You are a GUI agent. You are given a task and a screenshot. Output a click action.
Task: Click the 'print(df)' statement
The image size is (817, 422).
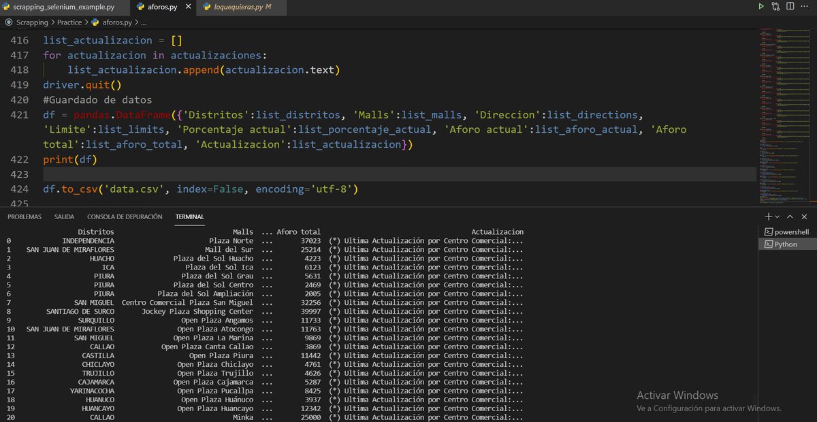[x=70, y=160]
